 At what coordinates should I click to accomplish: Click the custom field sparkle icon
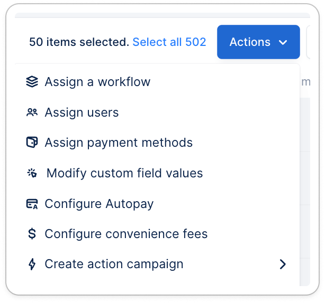pos(32,173)
